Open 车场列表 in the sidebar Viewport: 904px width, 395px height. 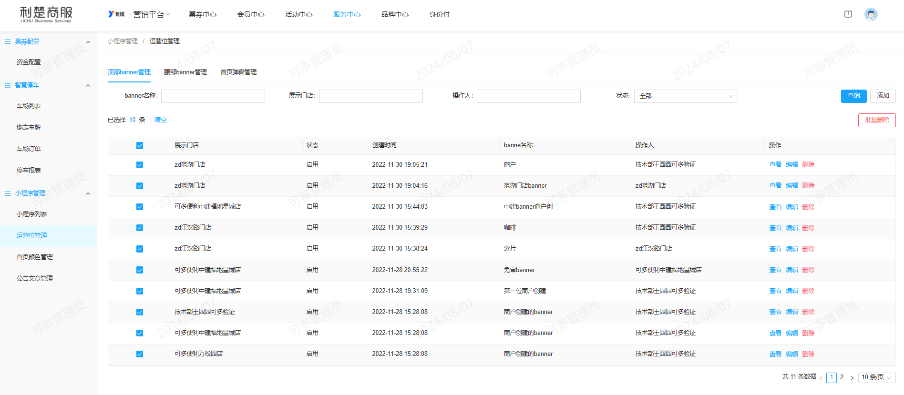point(29,106)
